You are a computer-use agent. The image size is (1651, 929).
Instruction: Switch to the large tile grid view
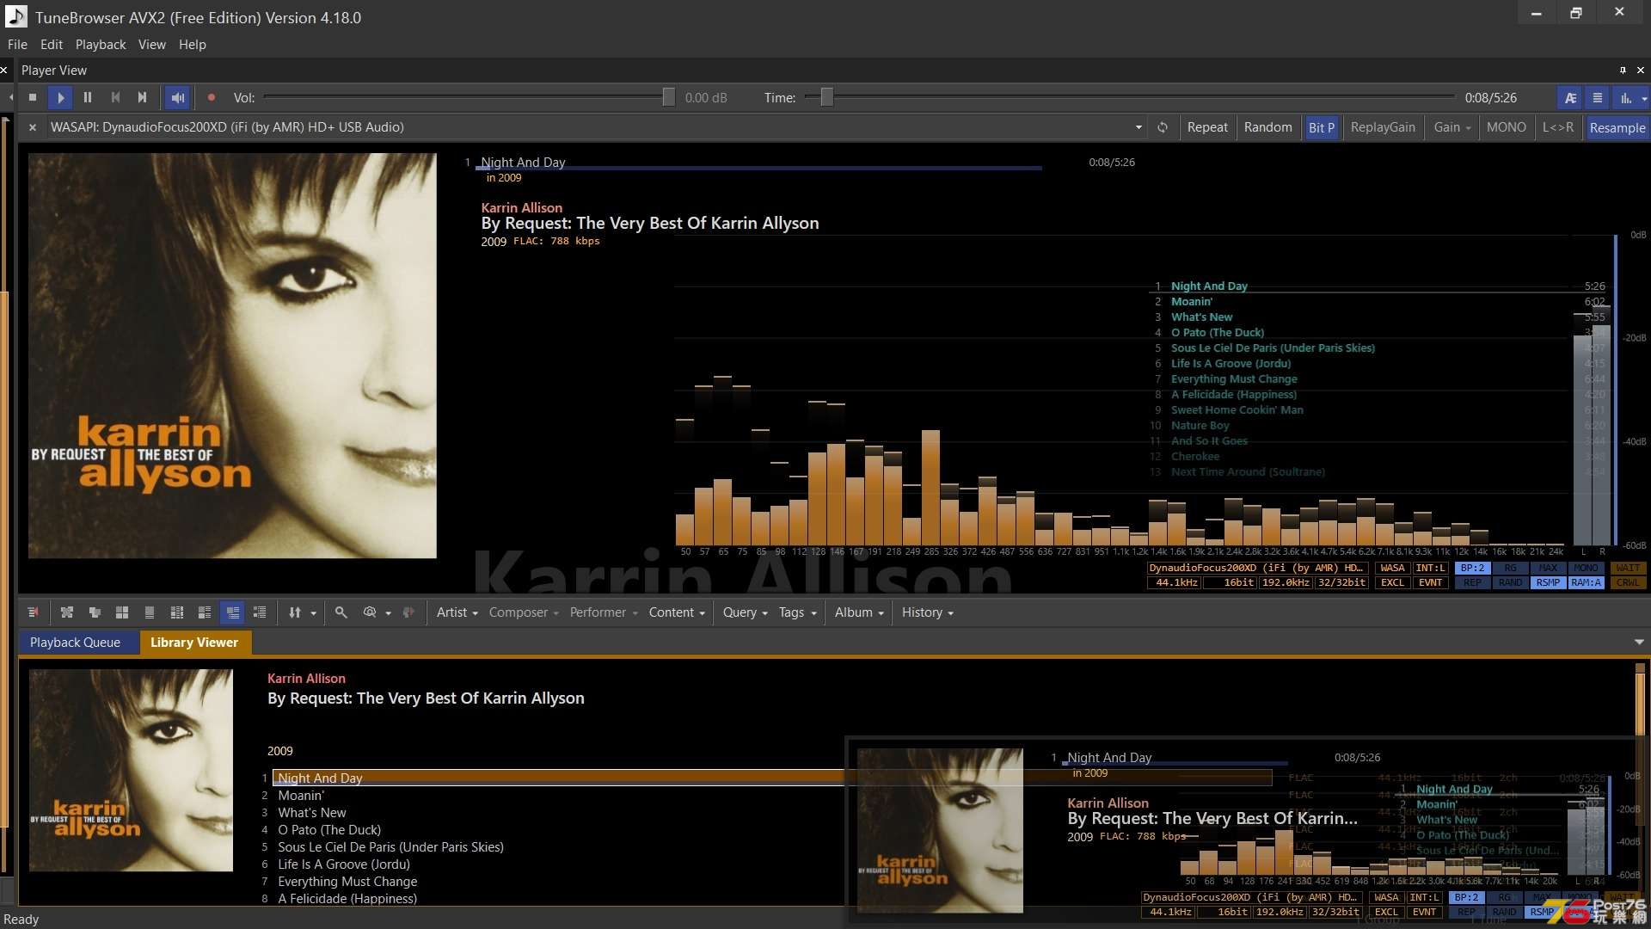(x=122, y=612)
